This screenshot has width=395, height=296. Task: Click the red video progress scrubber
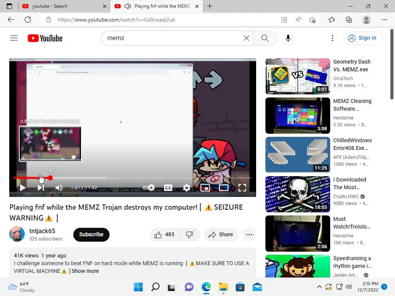[x=51, y=178]
